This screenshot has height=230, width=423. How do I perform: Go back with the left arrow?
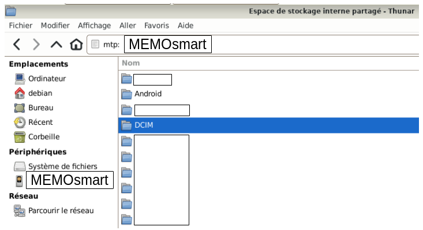17,44
